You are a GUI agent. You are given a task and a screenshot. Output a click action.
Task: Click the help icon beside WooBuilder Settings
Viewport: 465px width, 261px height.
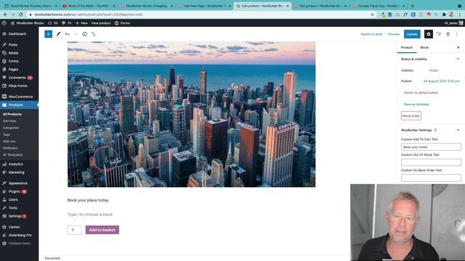[436, 130]
